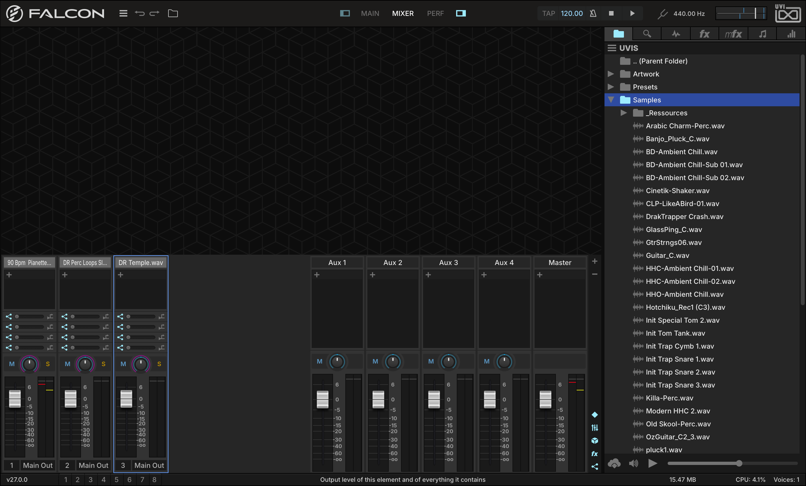This screenshot has width=806, height=486.
Task: Click the redo arrow icon
Action: pos(155,13)
